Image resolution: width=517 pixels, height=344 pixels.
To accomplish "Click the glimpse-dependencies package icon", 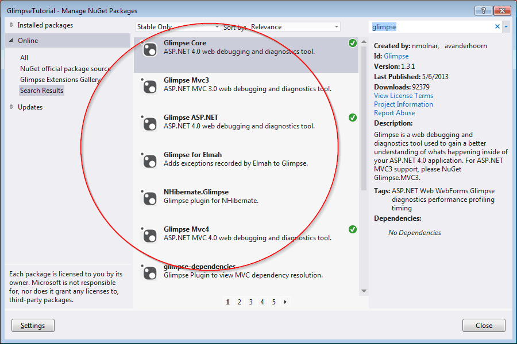I will click(x=150, y=272).
